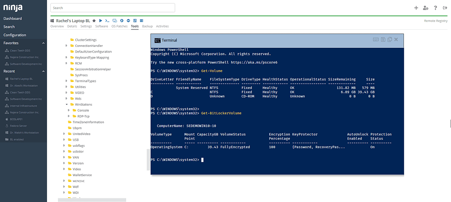Favorite Rachel's Laptop BL with the star icon
The height and width of the screenshot is (202, 451).
coord(94,21)
